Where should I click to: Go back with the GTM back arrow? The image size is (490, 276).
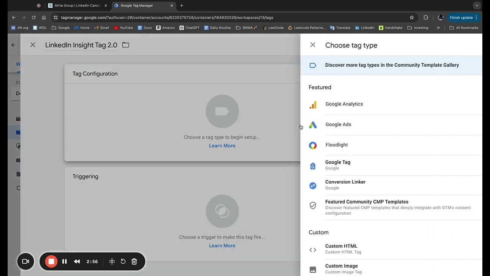[x=13, y=45]
